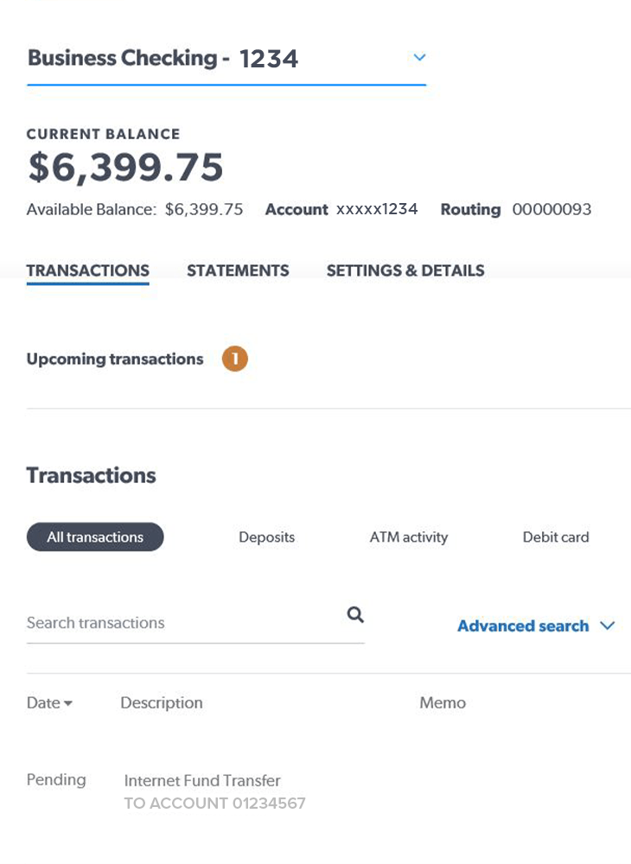Expand the Advanced search chevron
This screenshot has height=864, width=631.
point(607,626)
